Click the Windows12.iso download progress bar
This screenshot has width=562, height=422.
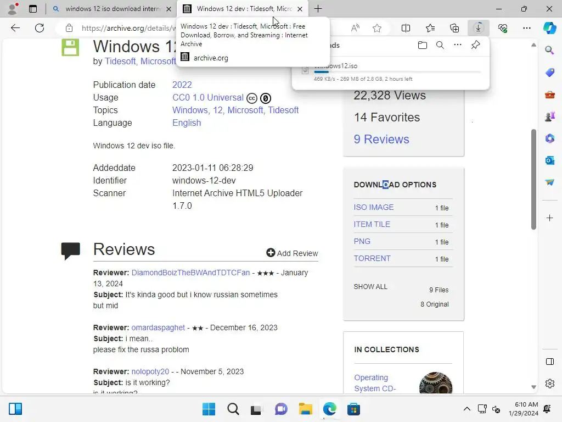pos(397,72)
